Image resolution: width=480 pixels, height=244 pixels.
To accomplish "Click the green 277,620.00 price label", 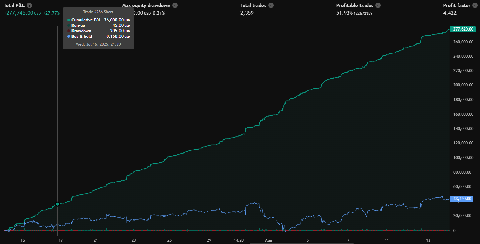I will point(463,29).
